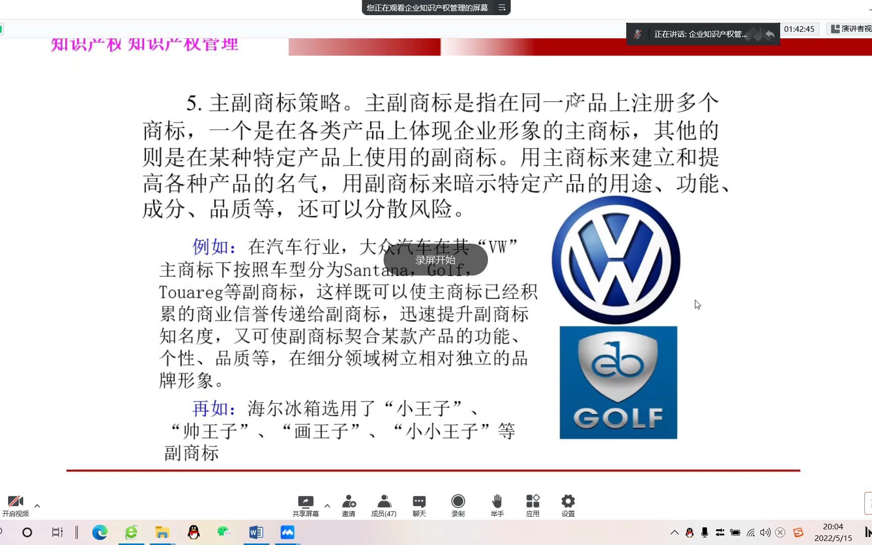Open 应用 apps panel
The width and height of the screenshot is (872, 545).
click(533, 506)
